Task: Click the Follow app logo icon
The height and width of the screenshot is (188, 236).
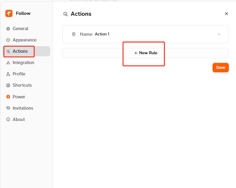Action: (x=9, y=13)
